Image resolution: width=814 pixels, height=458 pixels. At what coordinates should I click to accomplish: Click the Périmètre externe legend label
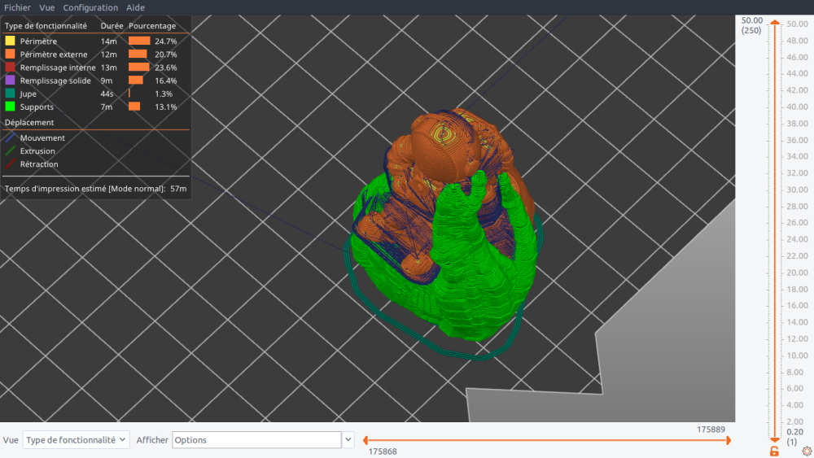coord(54,55)
